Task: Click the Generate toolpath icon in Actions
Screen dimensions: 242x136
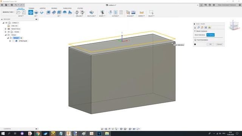Action: (x=110, y=12)
